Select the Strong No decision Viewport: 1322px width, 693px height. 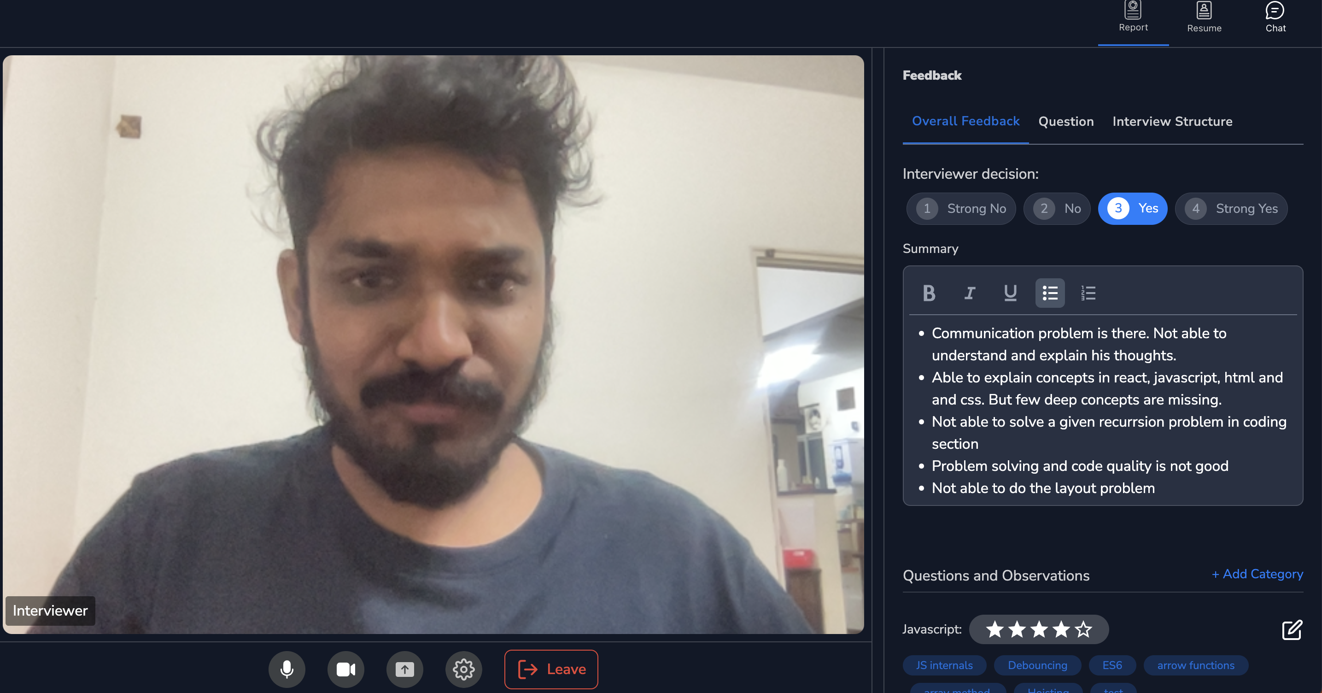(x=961, y=208)
